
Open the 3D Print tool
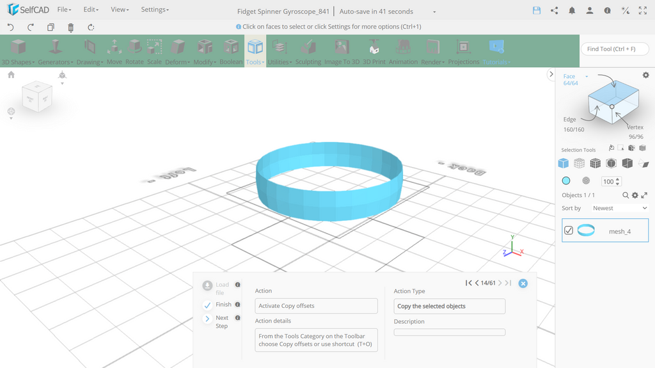coord(374,51)
